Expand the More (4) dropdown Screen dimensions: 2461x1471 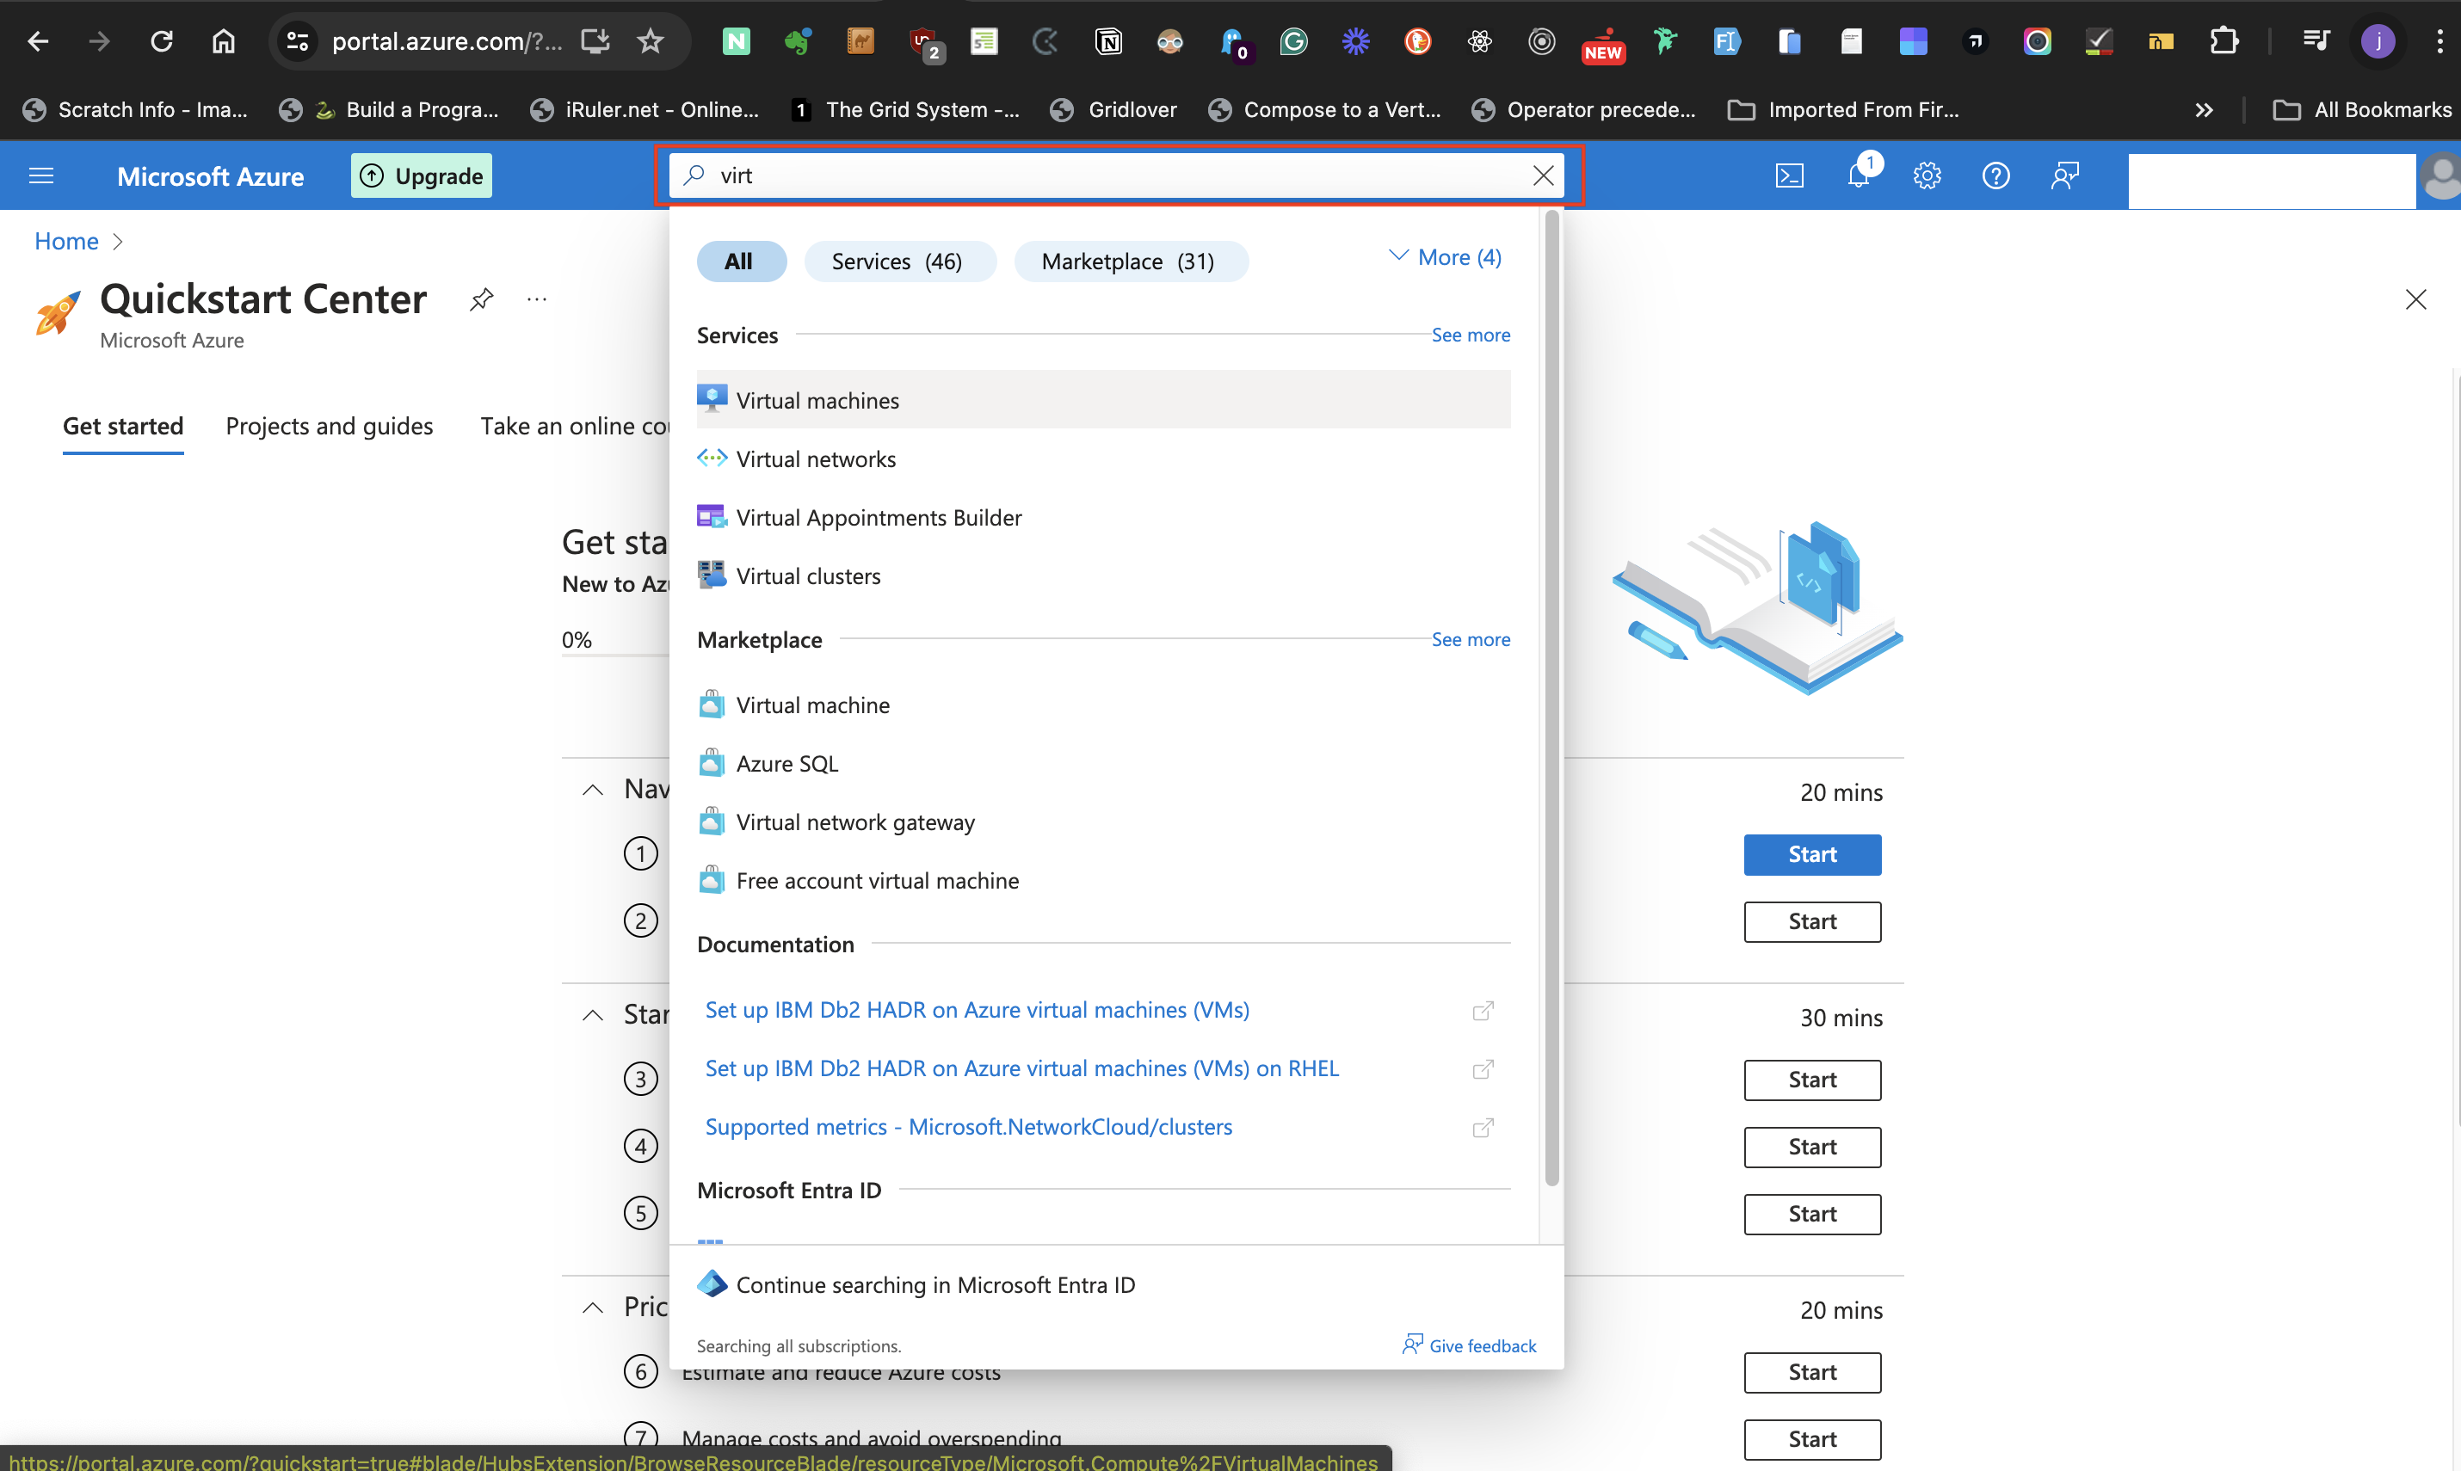click(1444, 256)
